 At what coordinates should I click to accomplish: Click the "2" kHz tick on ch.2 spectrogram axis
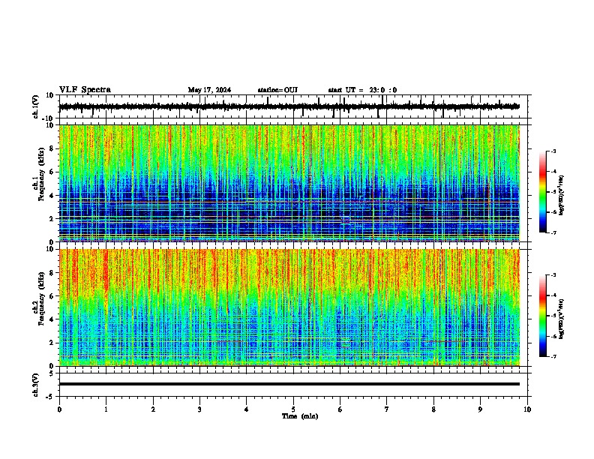coord(52,343)
